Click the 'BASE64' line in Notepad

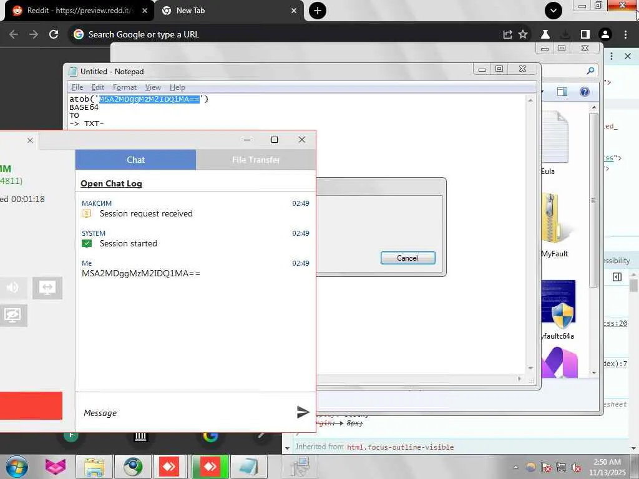[x=84, y=107]
